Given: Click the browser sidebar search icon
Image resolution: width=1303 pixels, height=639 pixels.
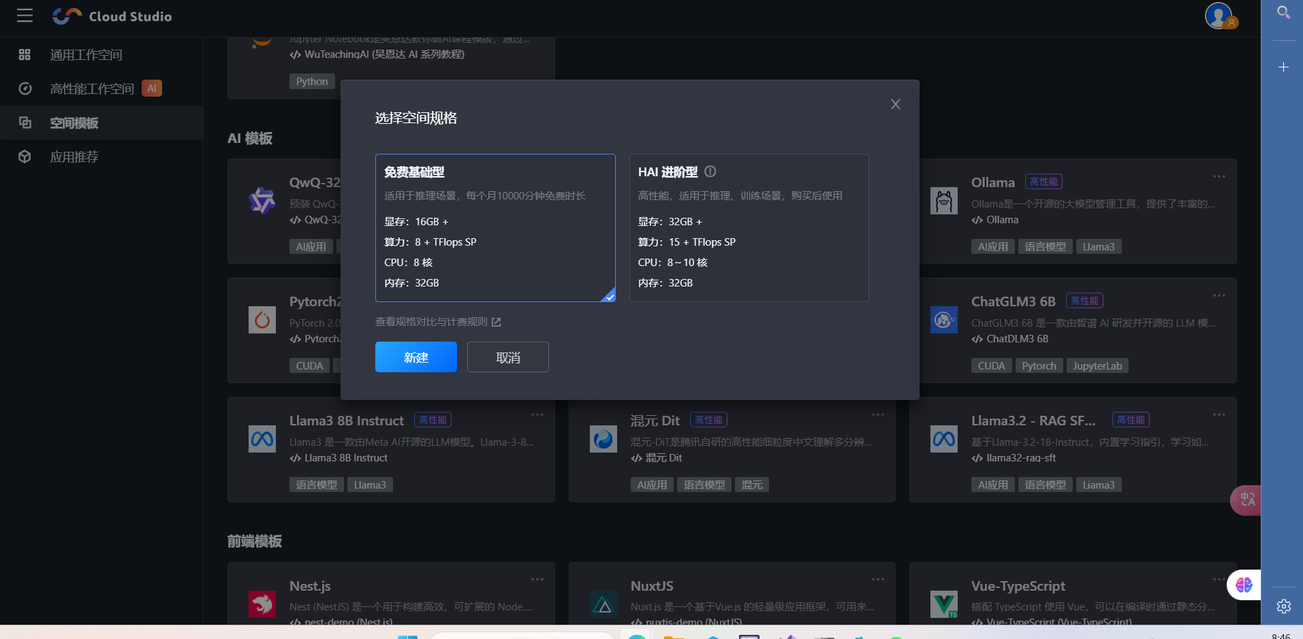Looking at the screenshot, I should [1283, 12].
